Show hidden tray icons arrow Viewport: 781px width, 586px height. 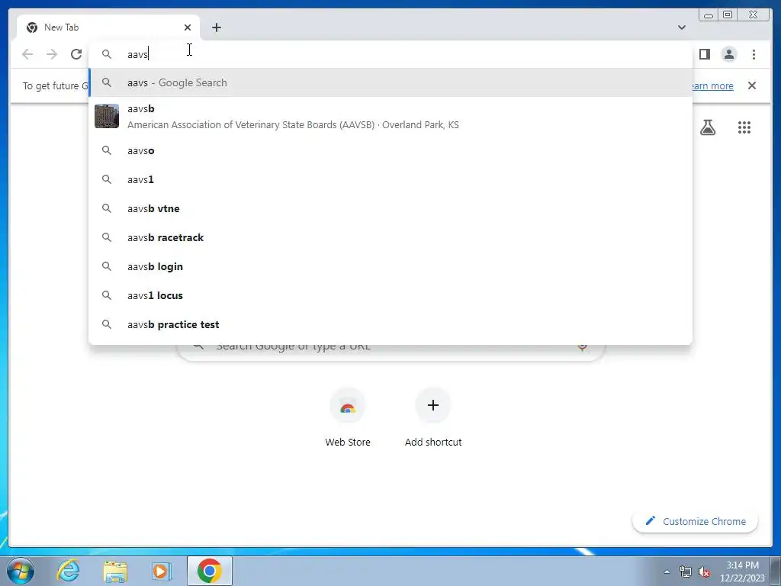click(x=667, y=572)
